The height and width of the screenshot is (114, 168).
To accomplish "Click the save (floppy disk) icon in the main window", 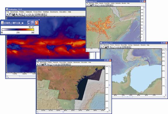I will pos(13,14).
